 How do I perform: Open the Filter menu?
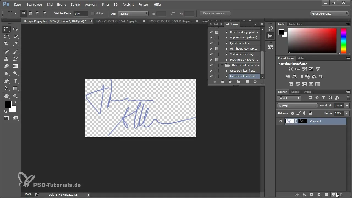coord(105,5)
